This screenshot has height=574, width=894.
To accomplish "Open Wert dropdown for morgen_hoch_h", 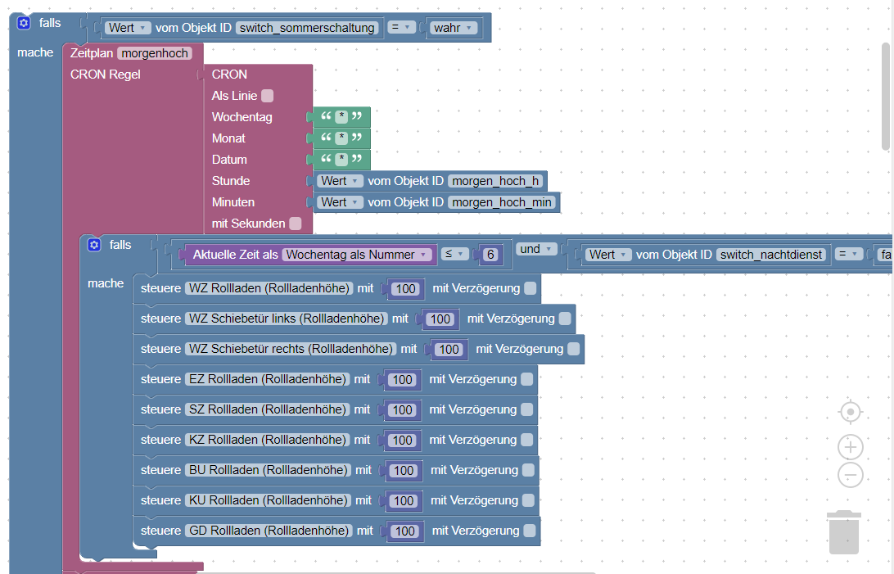I will coord(340,181).
